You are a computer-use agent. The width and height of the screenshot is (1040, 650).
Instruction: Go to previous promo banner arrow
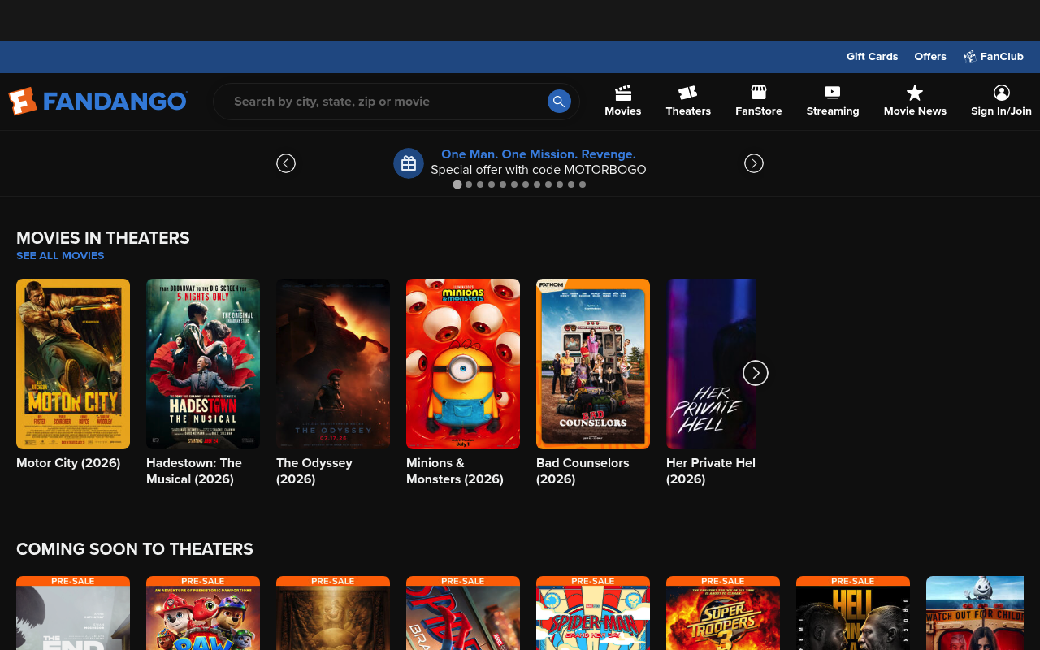286,163
